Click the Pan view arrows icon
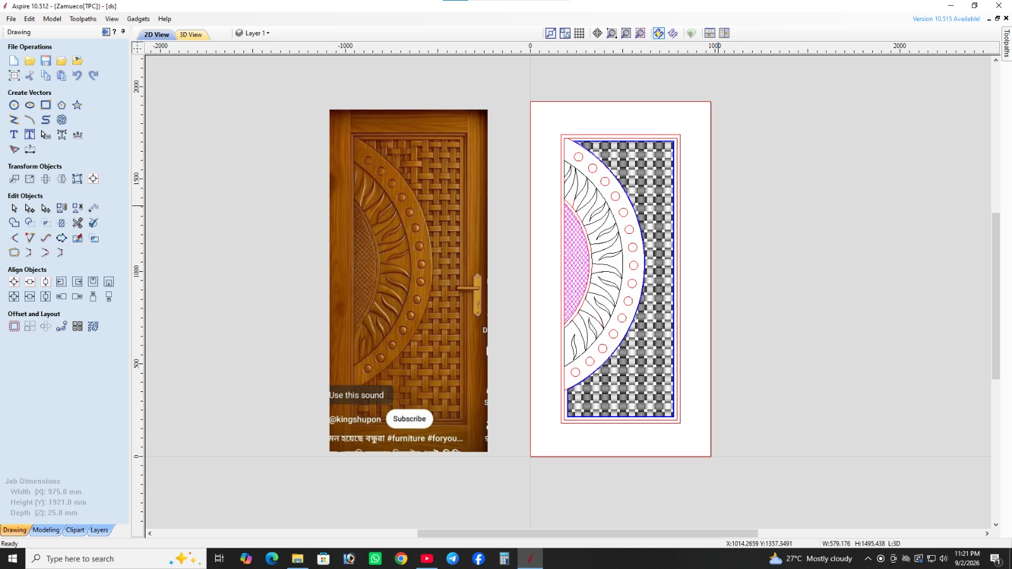The width and height of the screenshot is (1012, 569). (x=597, y=33)
